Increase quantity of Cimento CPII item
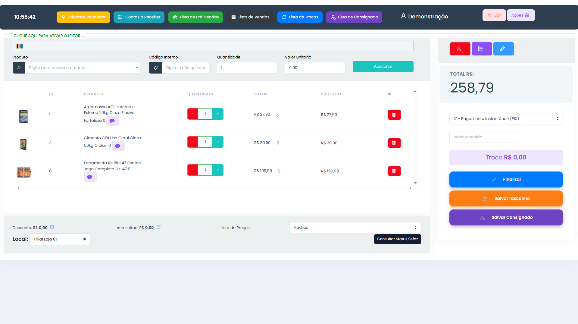Screen dimensions: 578x324 218,142
